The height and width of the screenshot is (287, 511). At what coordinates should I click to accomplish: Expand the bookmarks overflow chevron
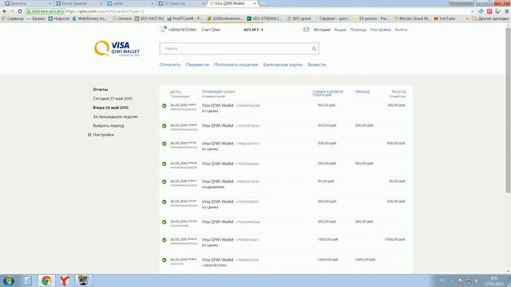(467, 18)
